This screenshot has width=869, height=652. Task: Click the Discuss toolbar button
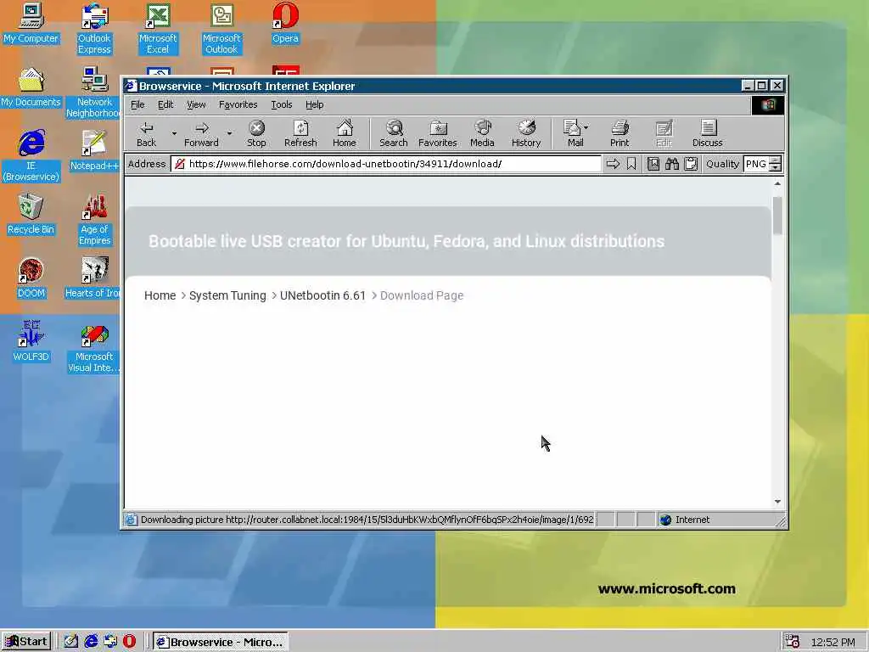pyautogui.click(x=707, y=133)
